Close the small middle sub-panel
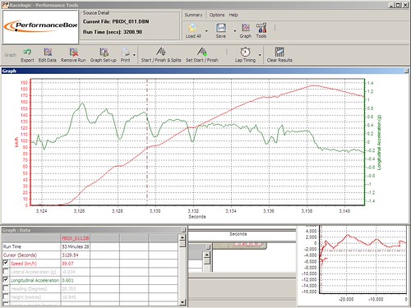411x308 pixels. pos(208,247)
